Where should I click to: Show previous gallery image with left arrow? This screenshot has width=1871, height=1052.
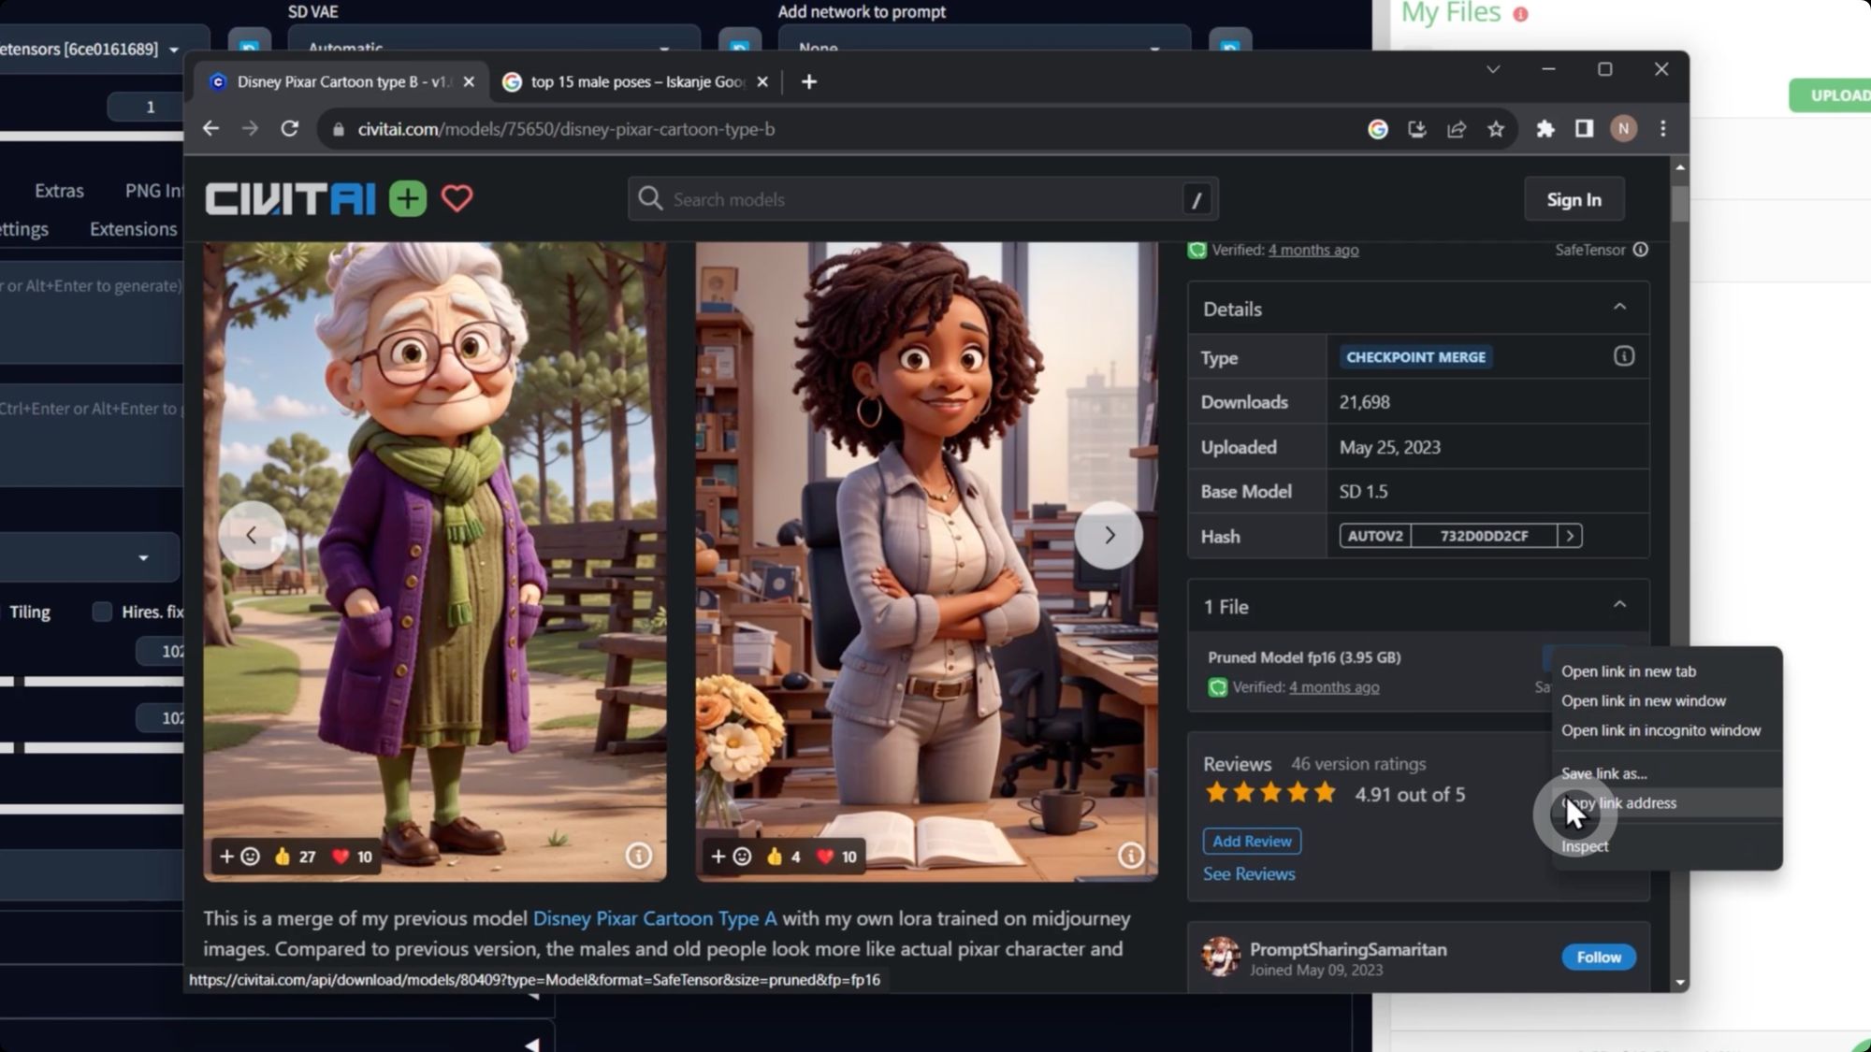click(252, 535)
